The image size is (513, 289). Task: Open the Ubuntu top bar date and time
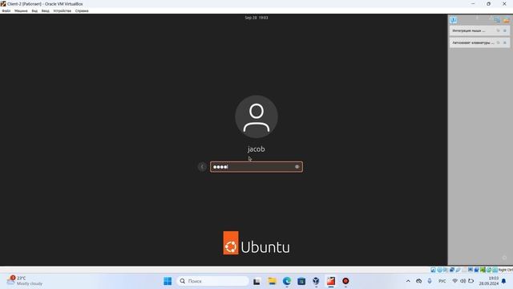coord(256,18)
